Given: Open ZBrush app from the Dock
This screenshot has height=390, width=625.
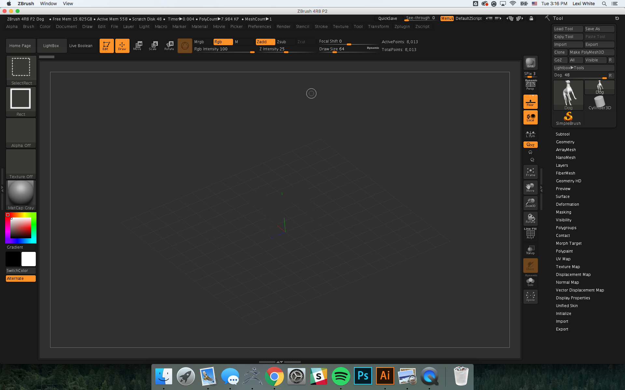Looking at the screenshot, I should pos(252,376).
